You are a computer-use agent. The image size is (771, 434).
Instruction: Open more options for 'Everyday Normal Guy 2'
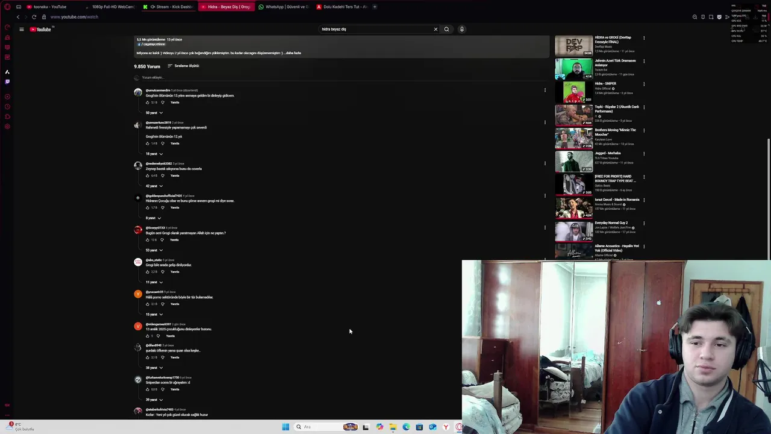coord(644,223)
